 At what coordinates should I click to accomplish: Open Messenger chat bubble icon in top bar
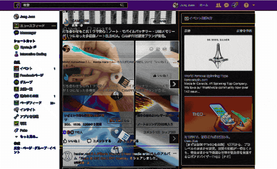[226, 5]
